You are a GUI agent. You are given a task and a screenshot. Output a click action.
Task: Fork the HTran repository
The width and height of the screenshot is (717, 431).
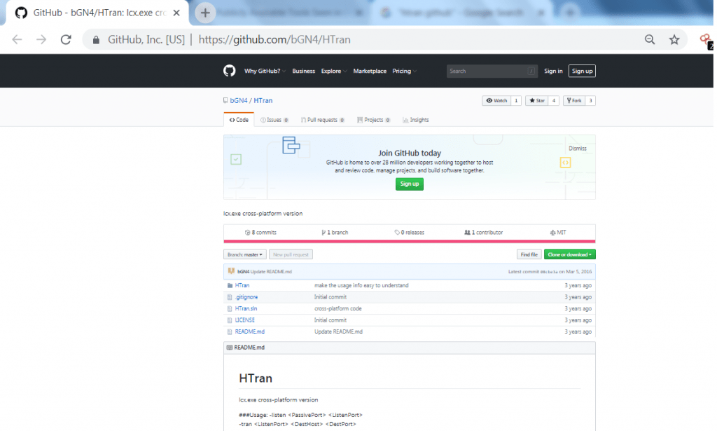click(574, 101)
